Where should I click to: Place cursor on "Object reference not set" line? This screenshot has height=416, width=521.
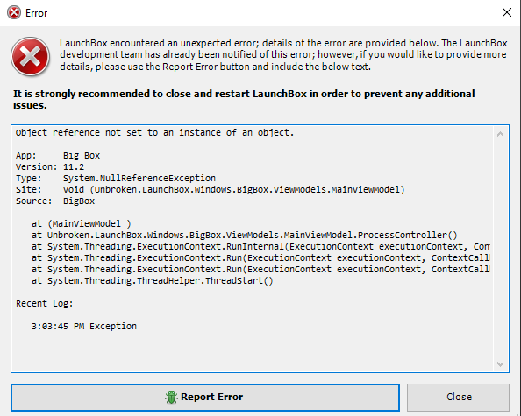click(x=155, y=133)
